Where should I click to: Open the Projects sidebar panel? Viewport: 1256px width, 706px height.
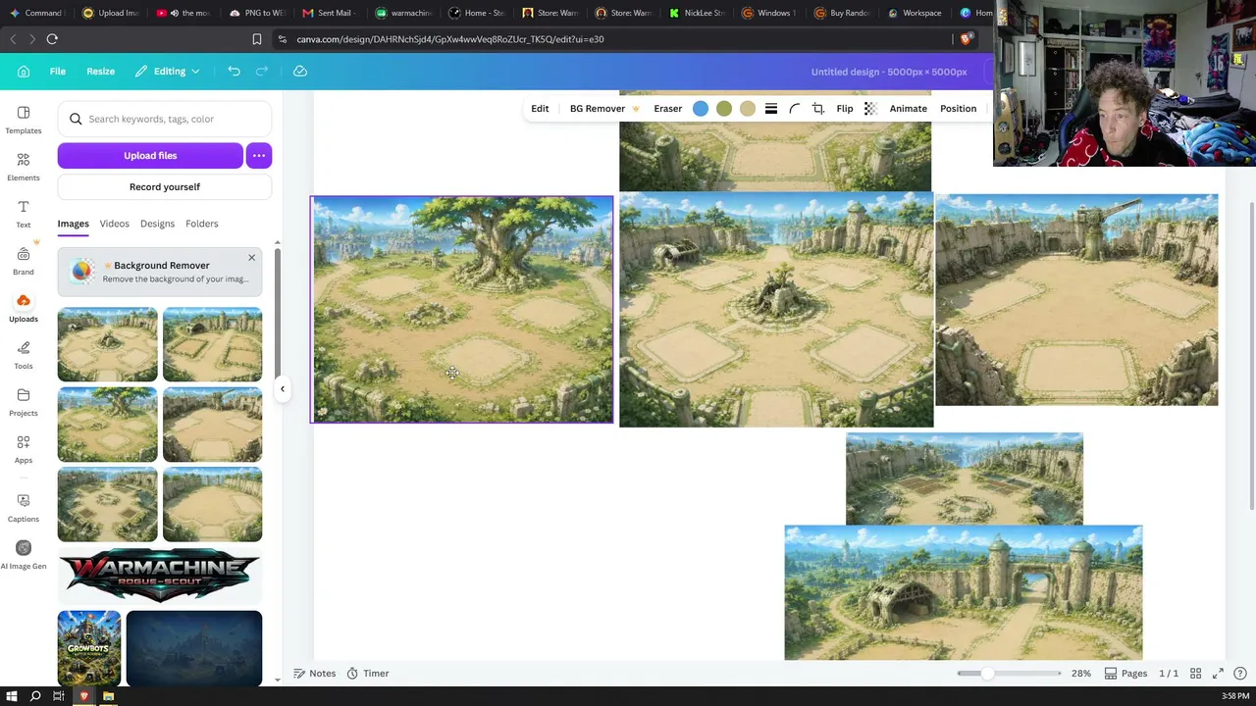point(24,402)
